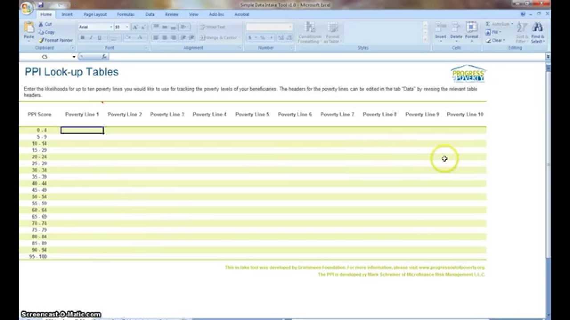Viewport: 570px width, 320px height.
Task: Toggle underline formatting
Action: 99,38
